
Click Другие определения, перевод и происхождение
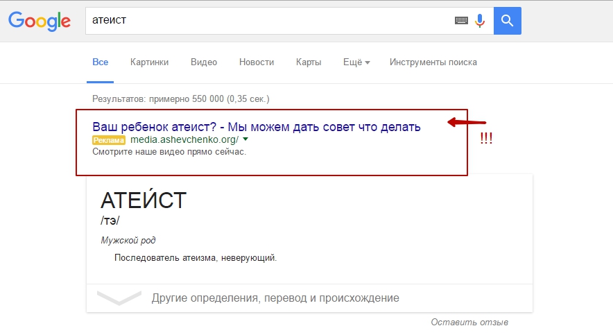275,298
